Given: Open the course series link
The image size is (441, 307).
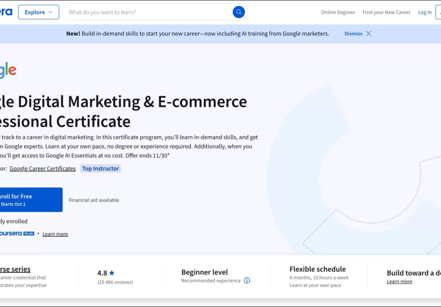Looking at the screenshot, I should tap(15, 269).
